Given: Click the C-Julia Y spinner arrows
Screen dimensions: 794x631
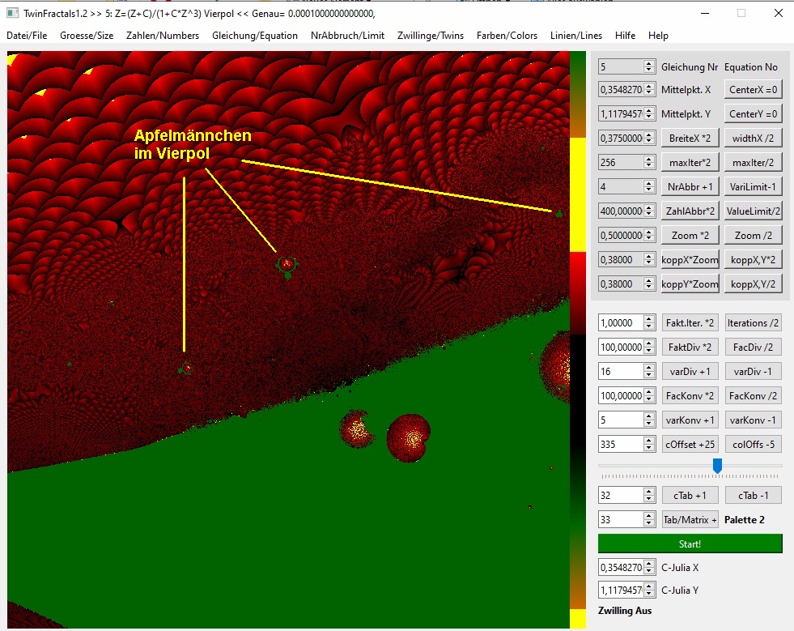Looking at the screenshot, I should [648, 590].
